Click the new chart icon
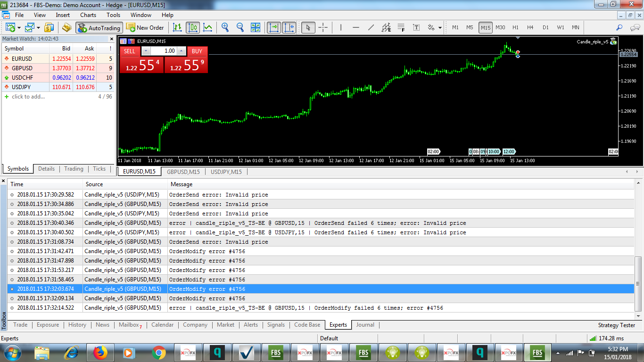 pyautogui.click(x=10, y=27)
